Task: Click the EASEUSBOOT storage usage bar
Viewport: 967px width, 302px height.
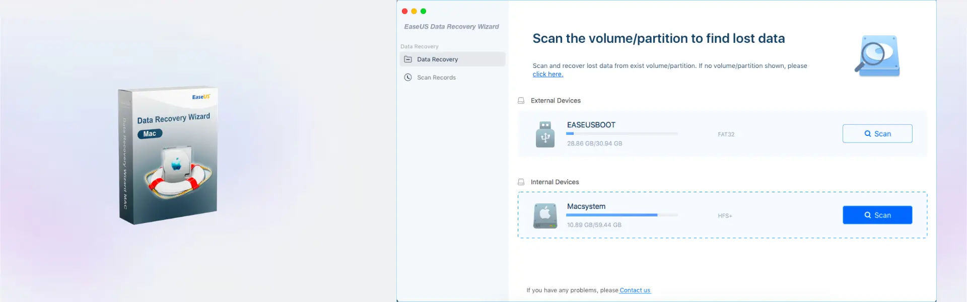Action: [622, 134]
